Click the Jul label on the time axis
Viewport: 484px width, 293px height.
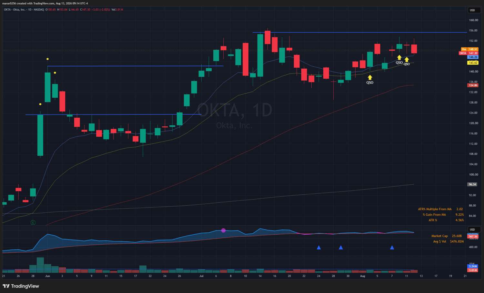click(201, 276)
